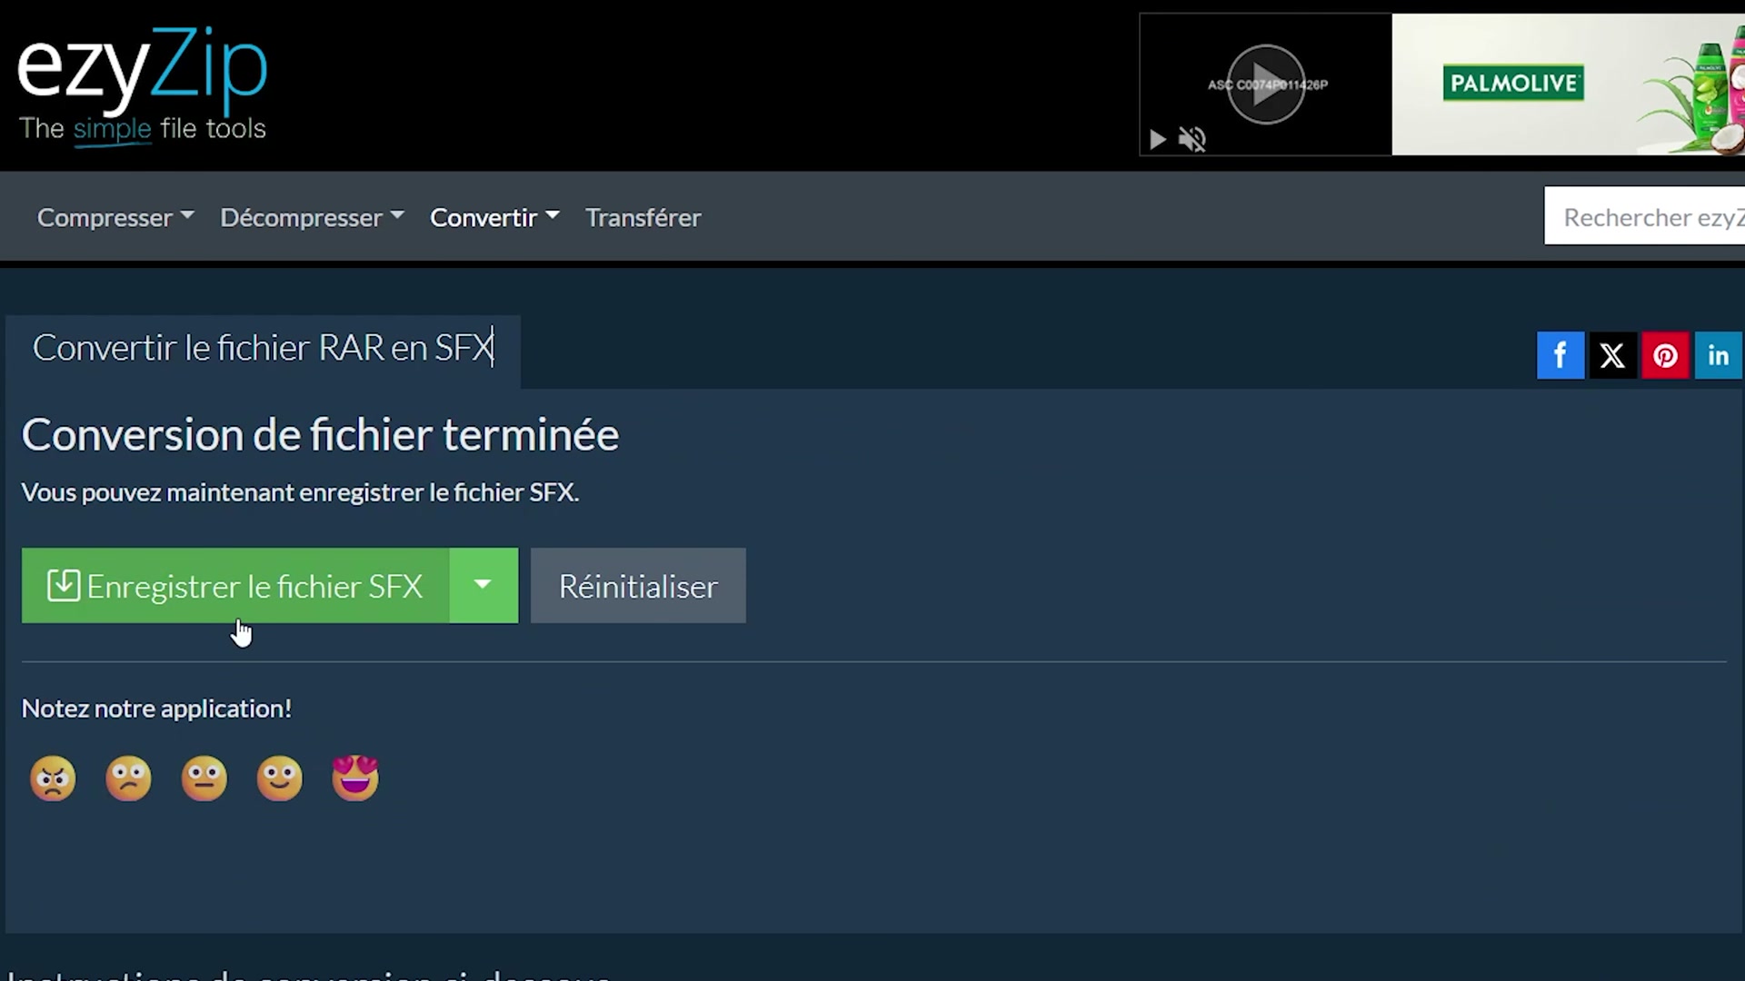Screen dimensions: 1745x981
Task: Share the result on LinkedIn
Action: pos(1718,355)
